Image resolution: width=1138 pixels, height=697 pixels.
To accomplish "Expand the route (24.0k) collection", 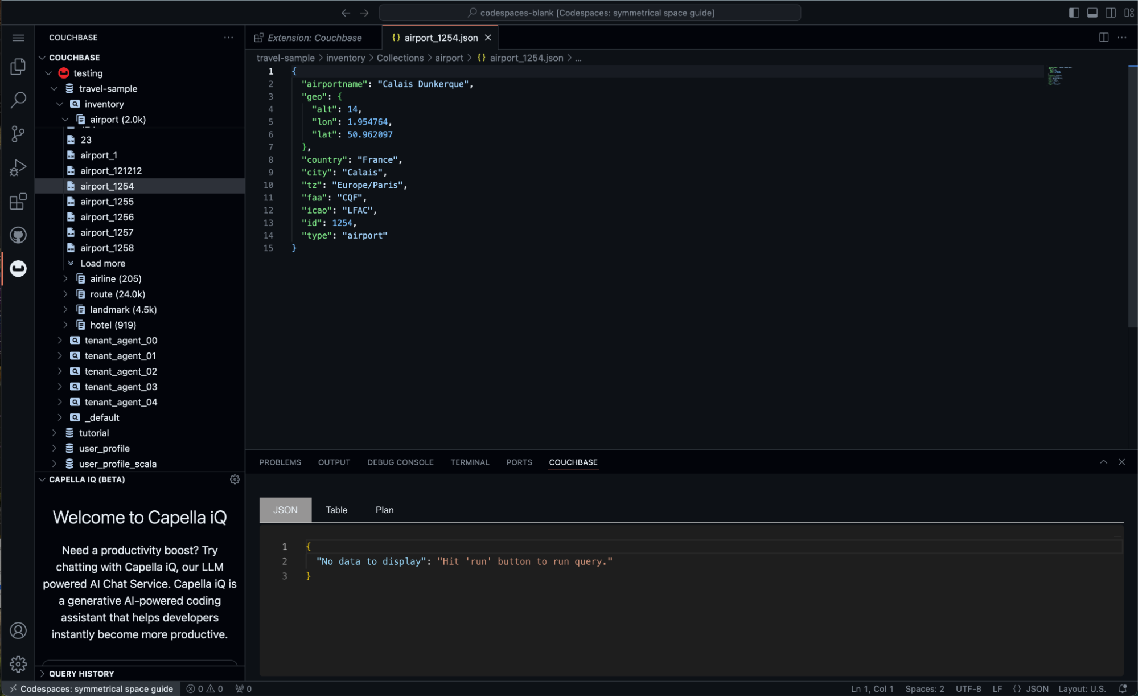I will coord(65,294).
